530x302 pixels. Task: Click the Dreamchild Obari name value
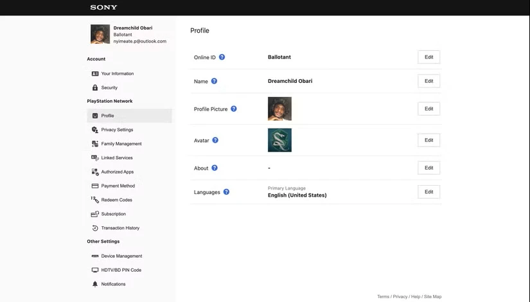point(290,81)
